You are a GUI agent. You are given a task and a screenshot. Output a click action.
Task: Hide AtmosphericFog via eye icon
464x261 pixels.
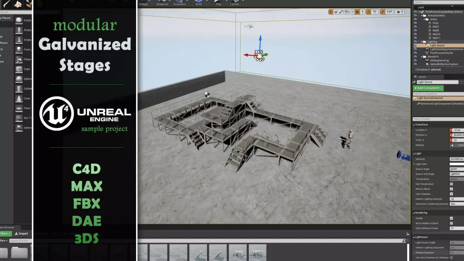click(415, 60)
